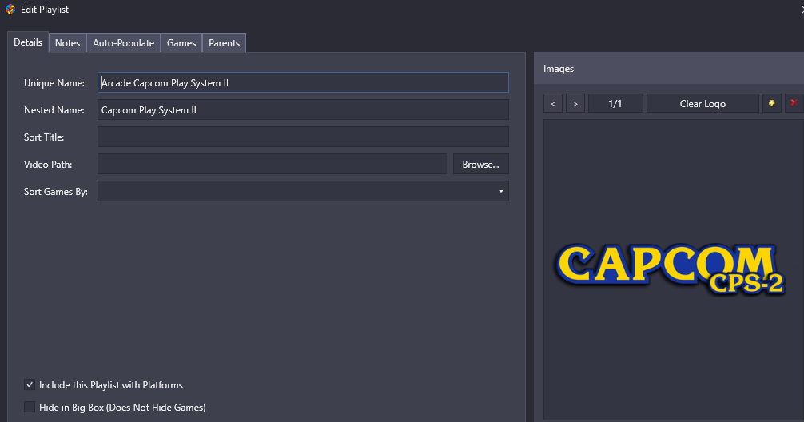Open the Auto-Populate tab
Viewport: 804px width, 422px height.
tap(124, 43)
